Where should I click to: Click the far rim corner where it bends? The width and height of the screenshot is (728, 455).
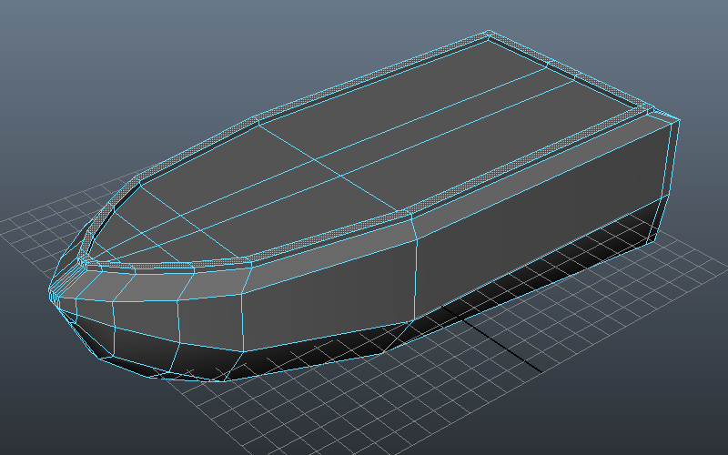click(257, 119)
